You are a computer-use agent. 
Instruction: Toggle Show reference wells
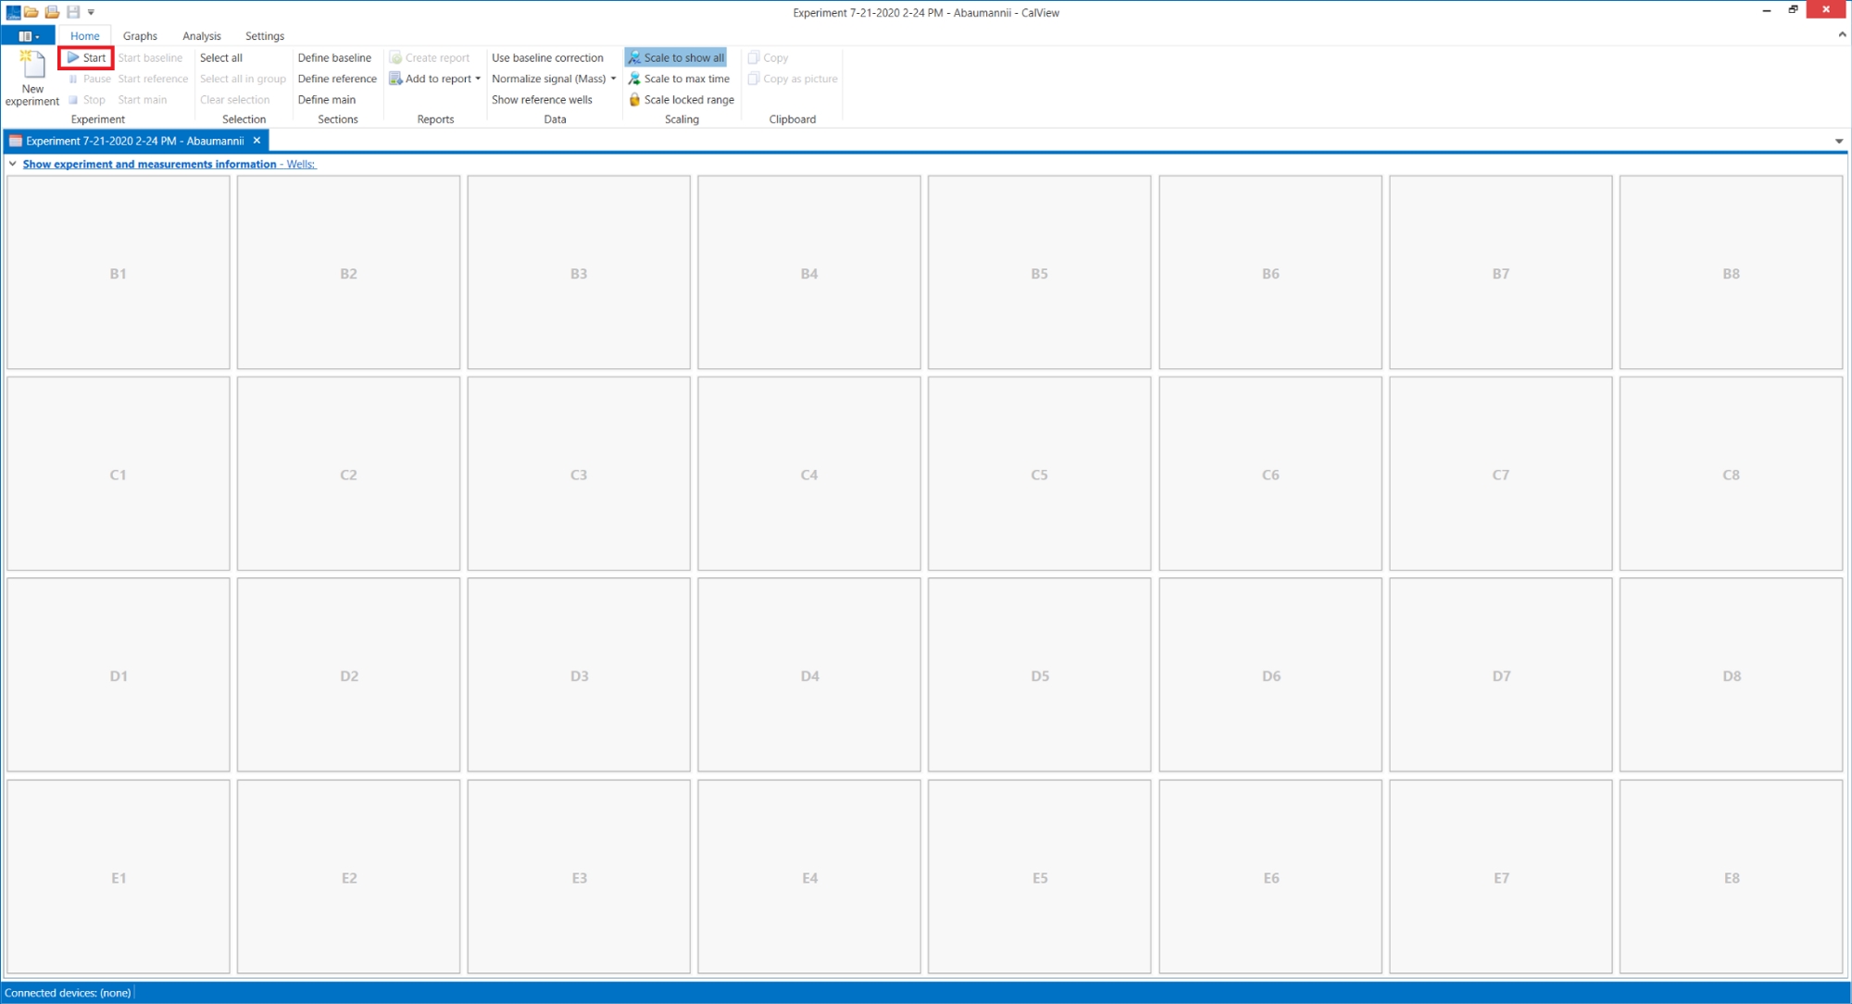pyautogui.click(x=542, y=100)
